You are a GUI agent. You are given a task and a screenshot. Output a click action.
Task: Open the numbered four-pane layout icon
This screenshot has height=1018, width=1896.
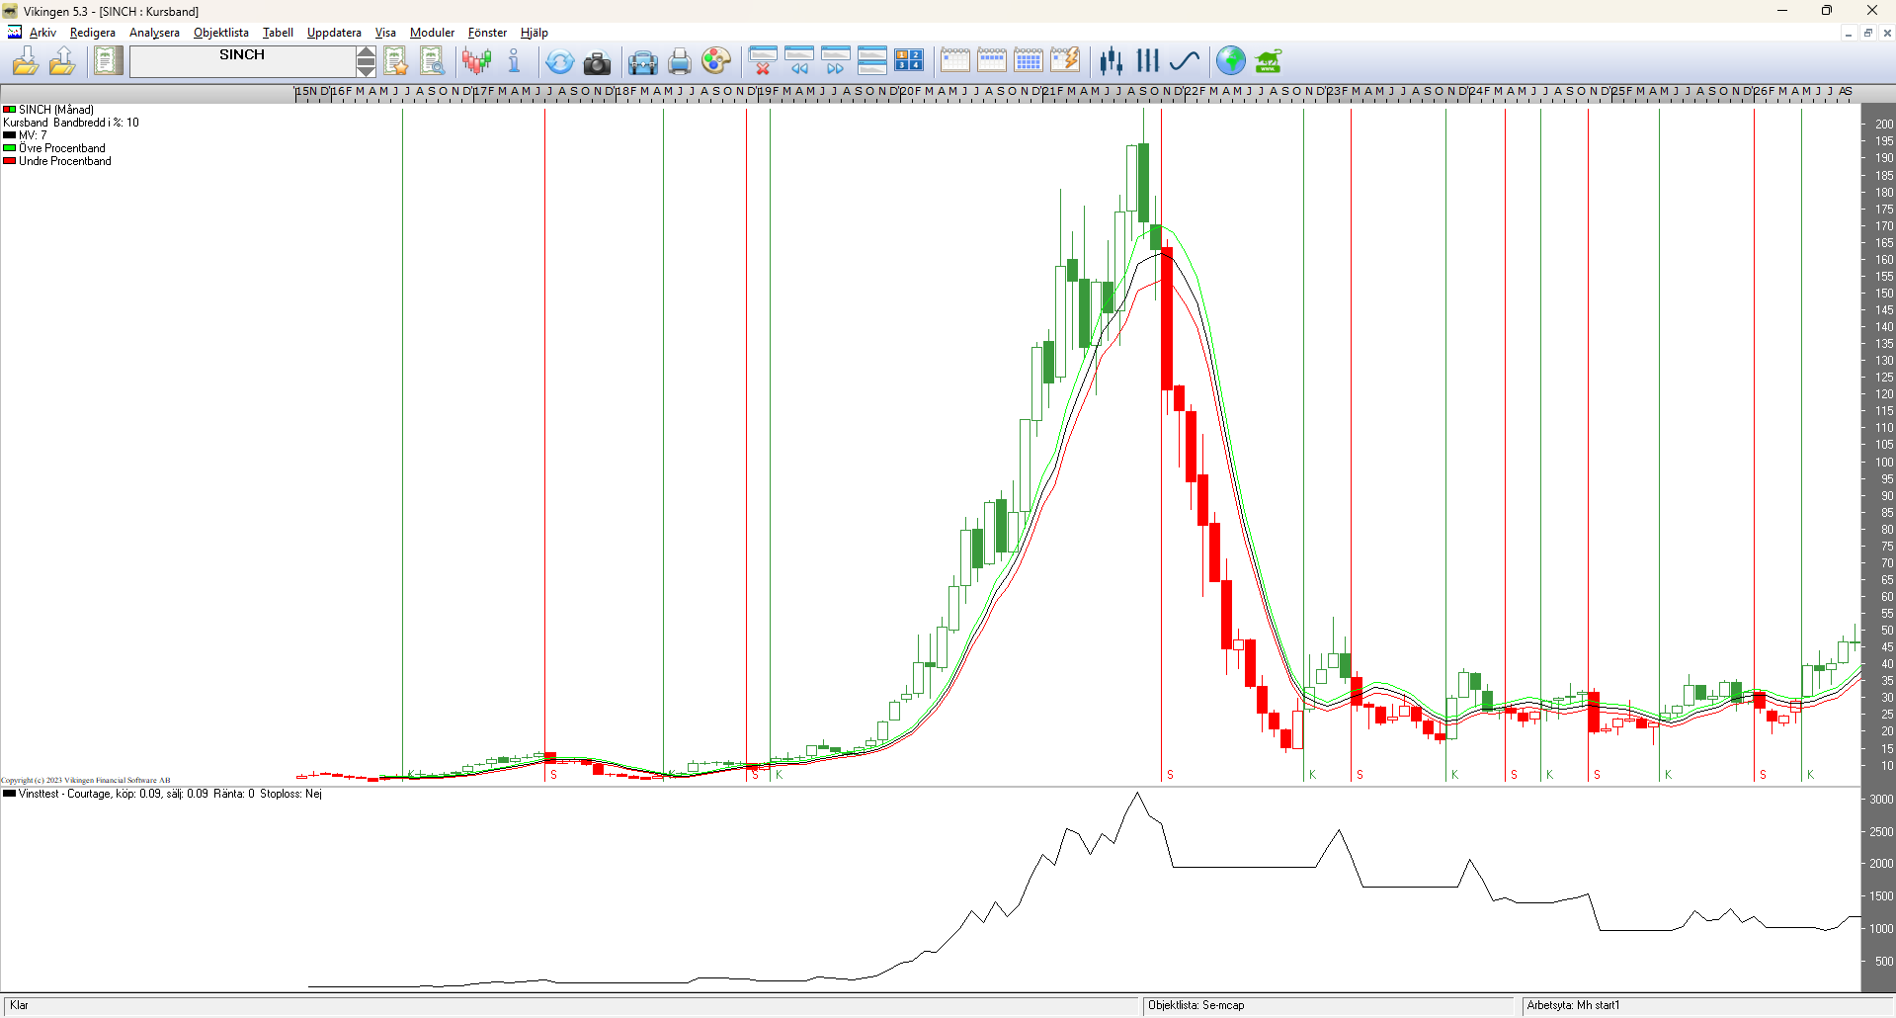909,61
